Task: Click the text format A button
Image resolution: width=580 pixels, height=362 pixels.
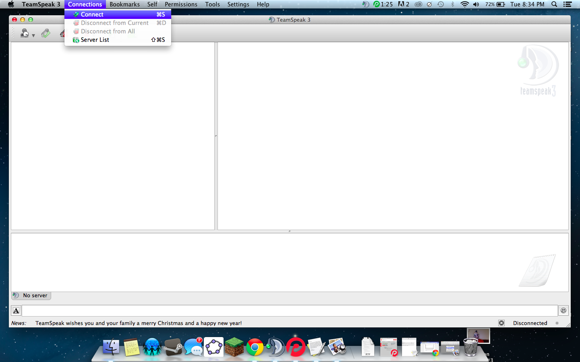Action: coord(16,311)
